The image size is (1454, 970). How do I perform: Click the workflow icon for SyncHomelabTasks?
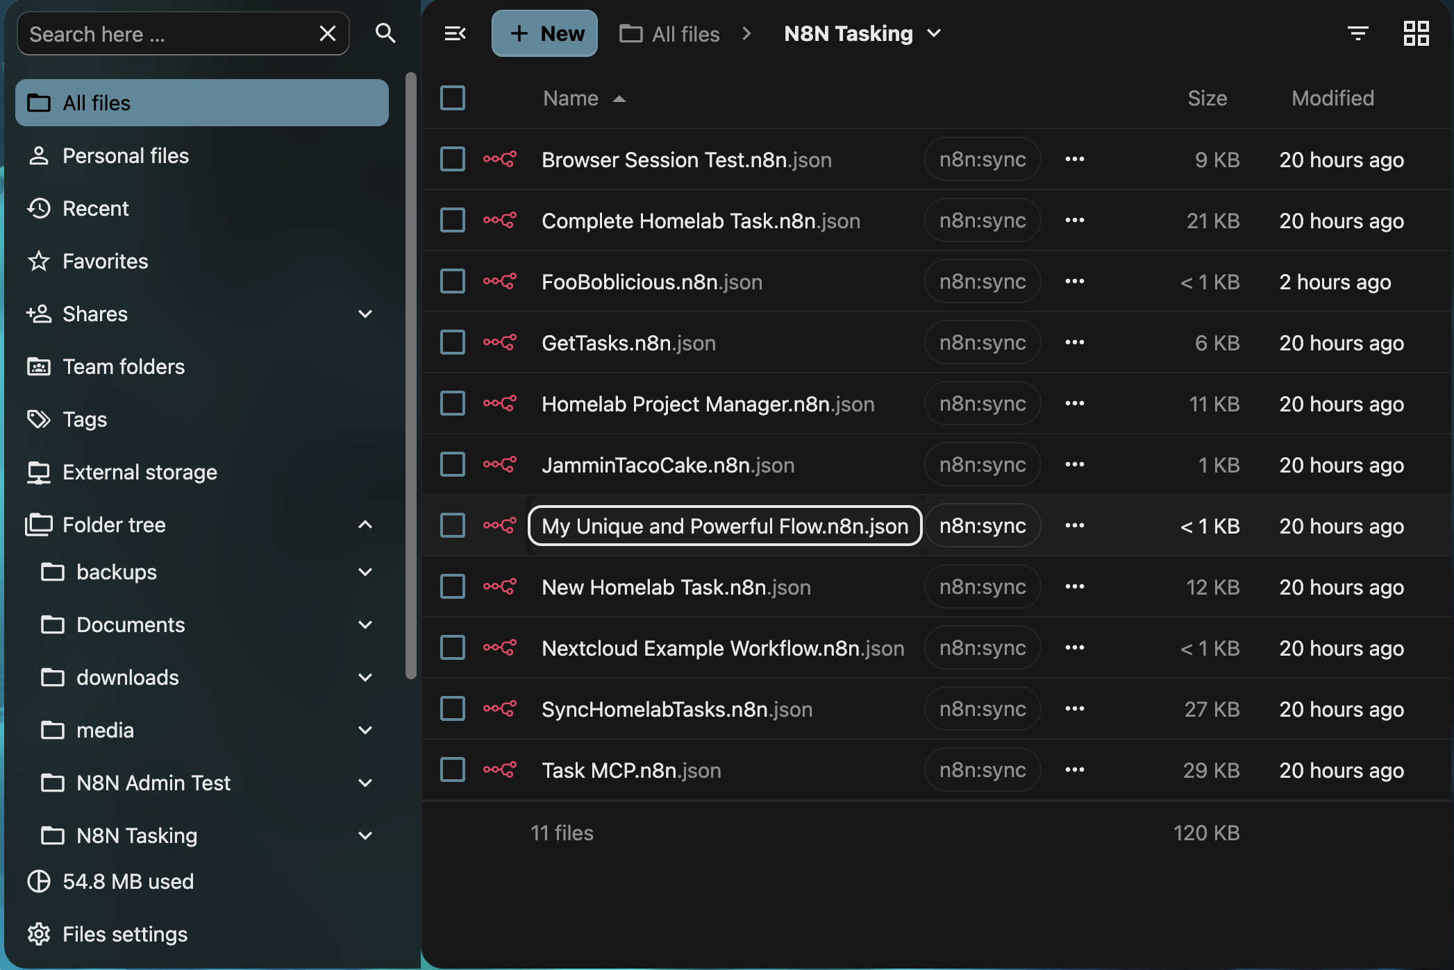[500, 709]
